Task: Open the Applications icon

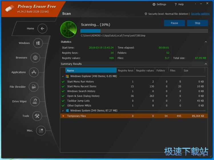Action: tap(34, 72)
